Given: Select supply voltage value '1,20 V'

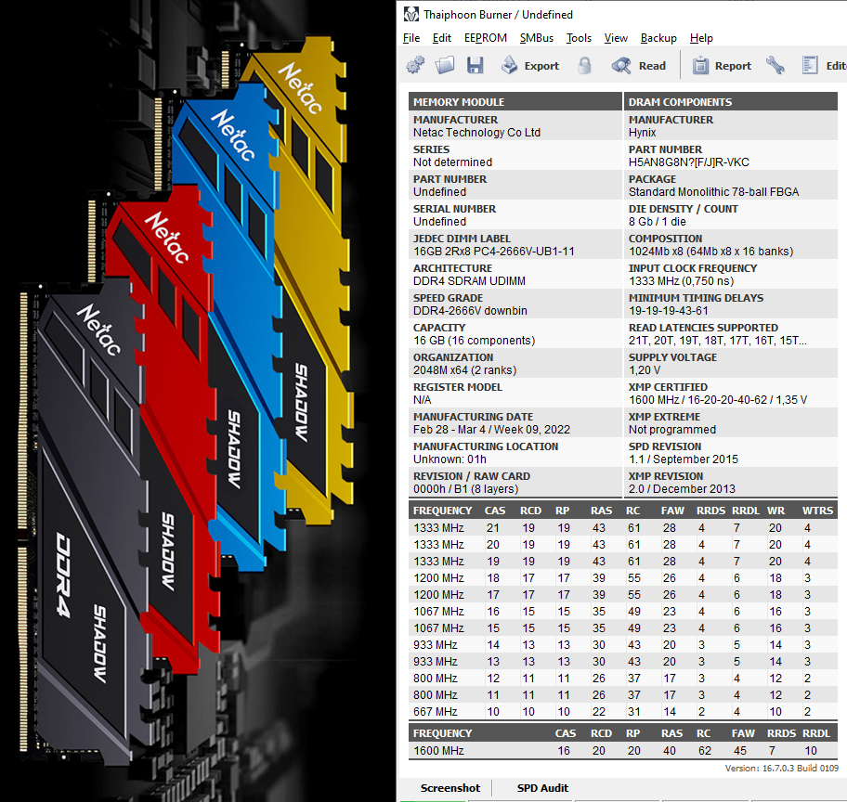Looking at the screenshot, I should coord(645,370).
